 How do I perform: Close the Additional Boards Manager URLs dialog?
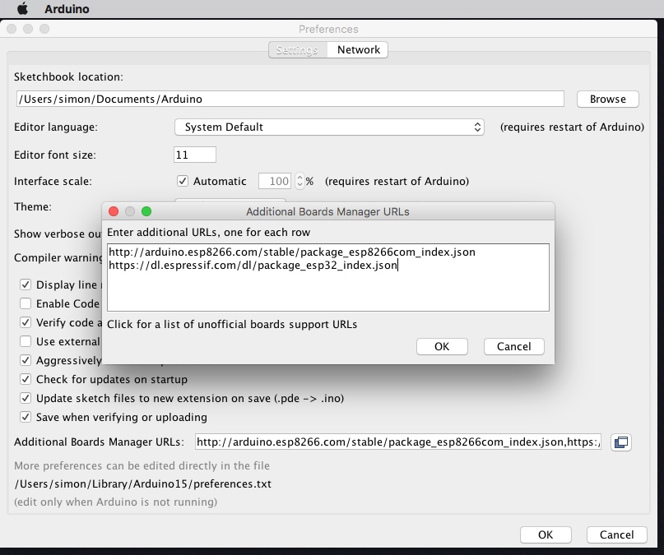pos(114,211)
